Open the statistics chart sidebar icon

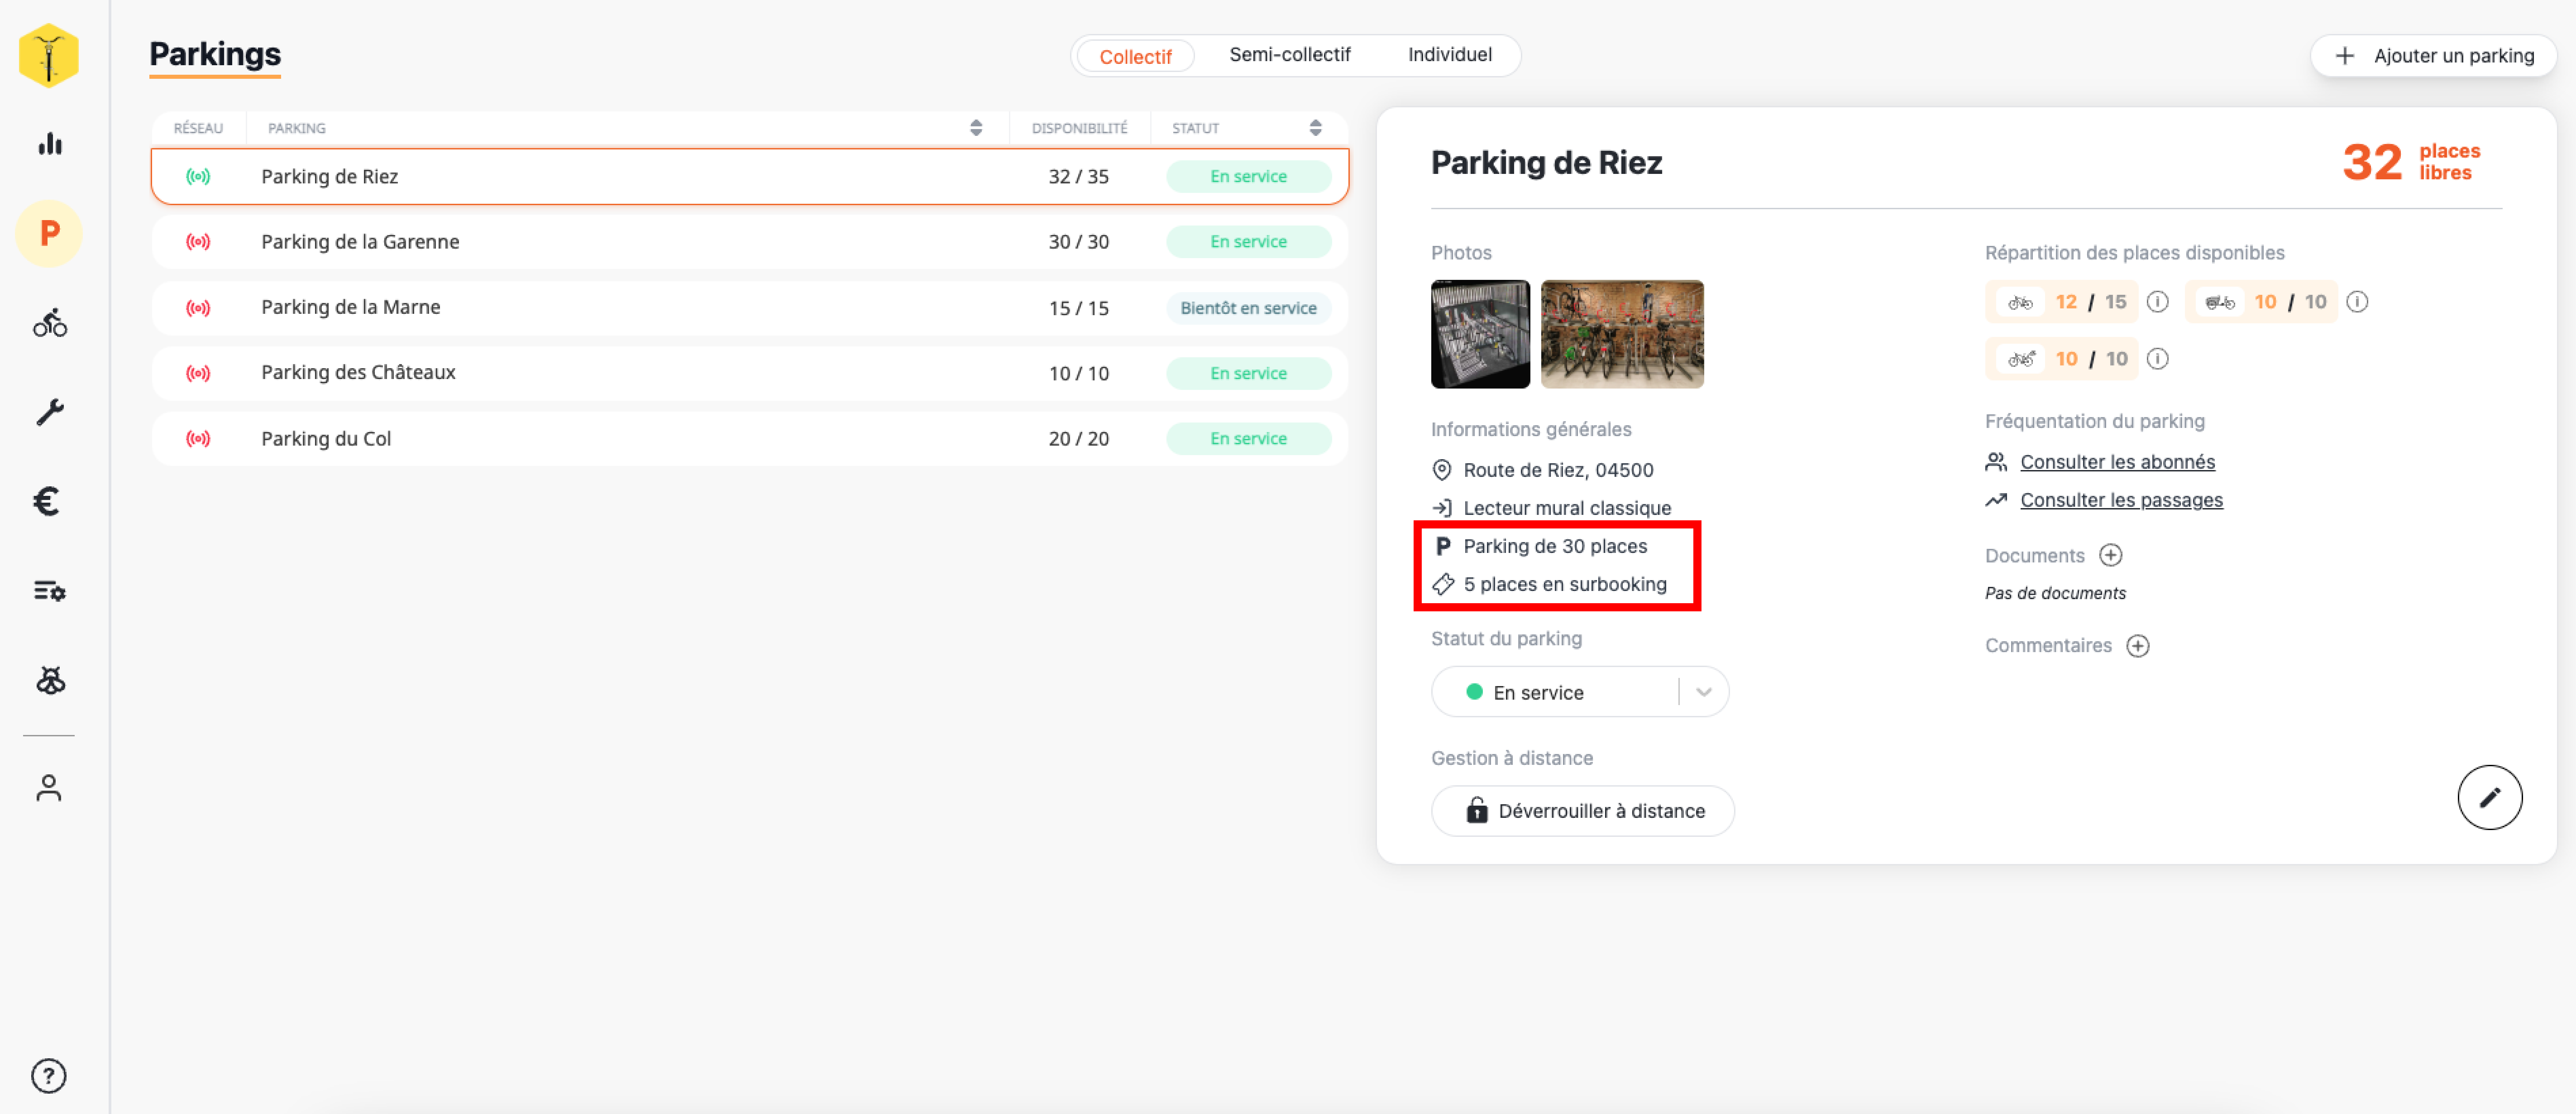pos(49,144)
